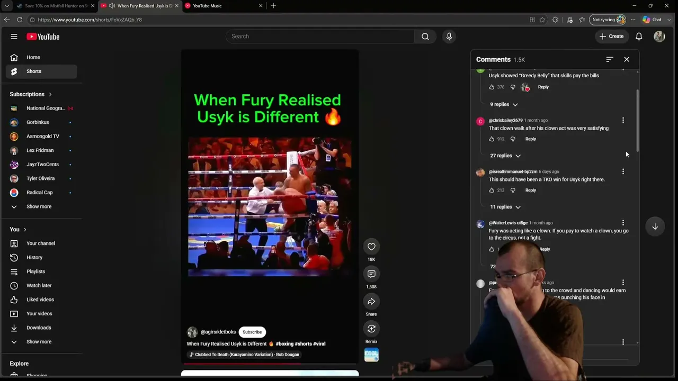Open the Share button on the Short
Viewport: 678px width, 381px height.
coord(371,302)
